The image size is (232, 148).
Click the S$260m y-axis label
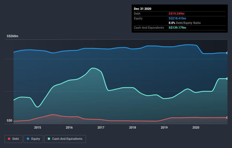(13, 36)
